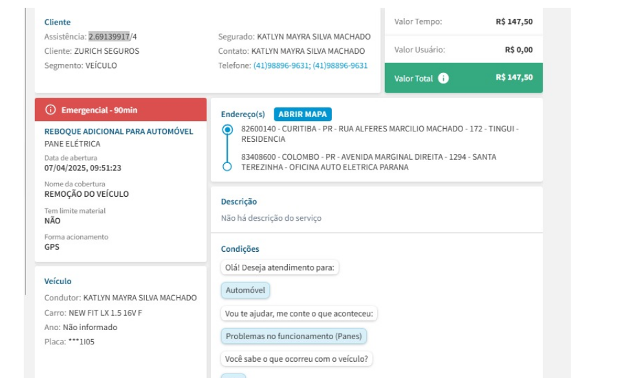Click the Segmento value VEÍCULO
Screen dimensions: 632x378
tap(101, 65)
